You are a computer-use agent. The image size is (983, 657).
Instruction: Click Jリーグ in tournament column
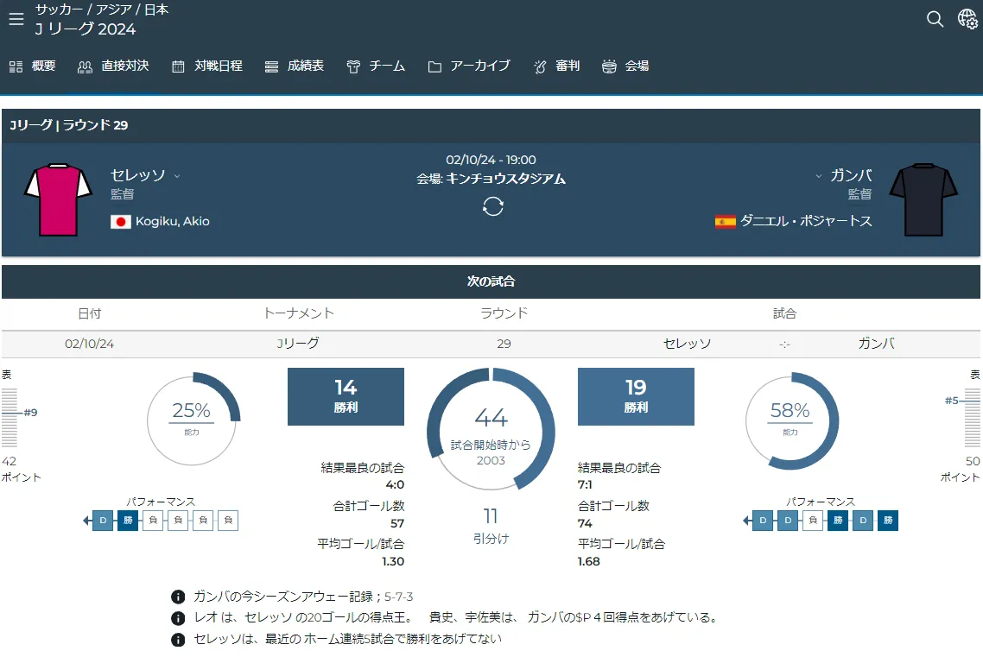click(x=298, y=344)
